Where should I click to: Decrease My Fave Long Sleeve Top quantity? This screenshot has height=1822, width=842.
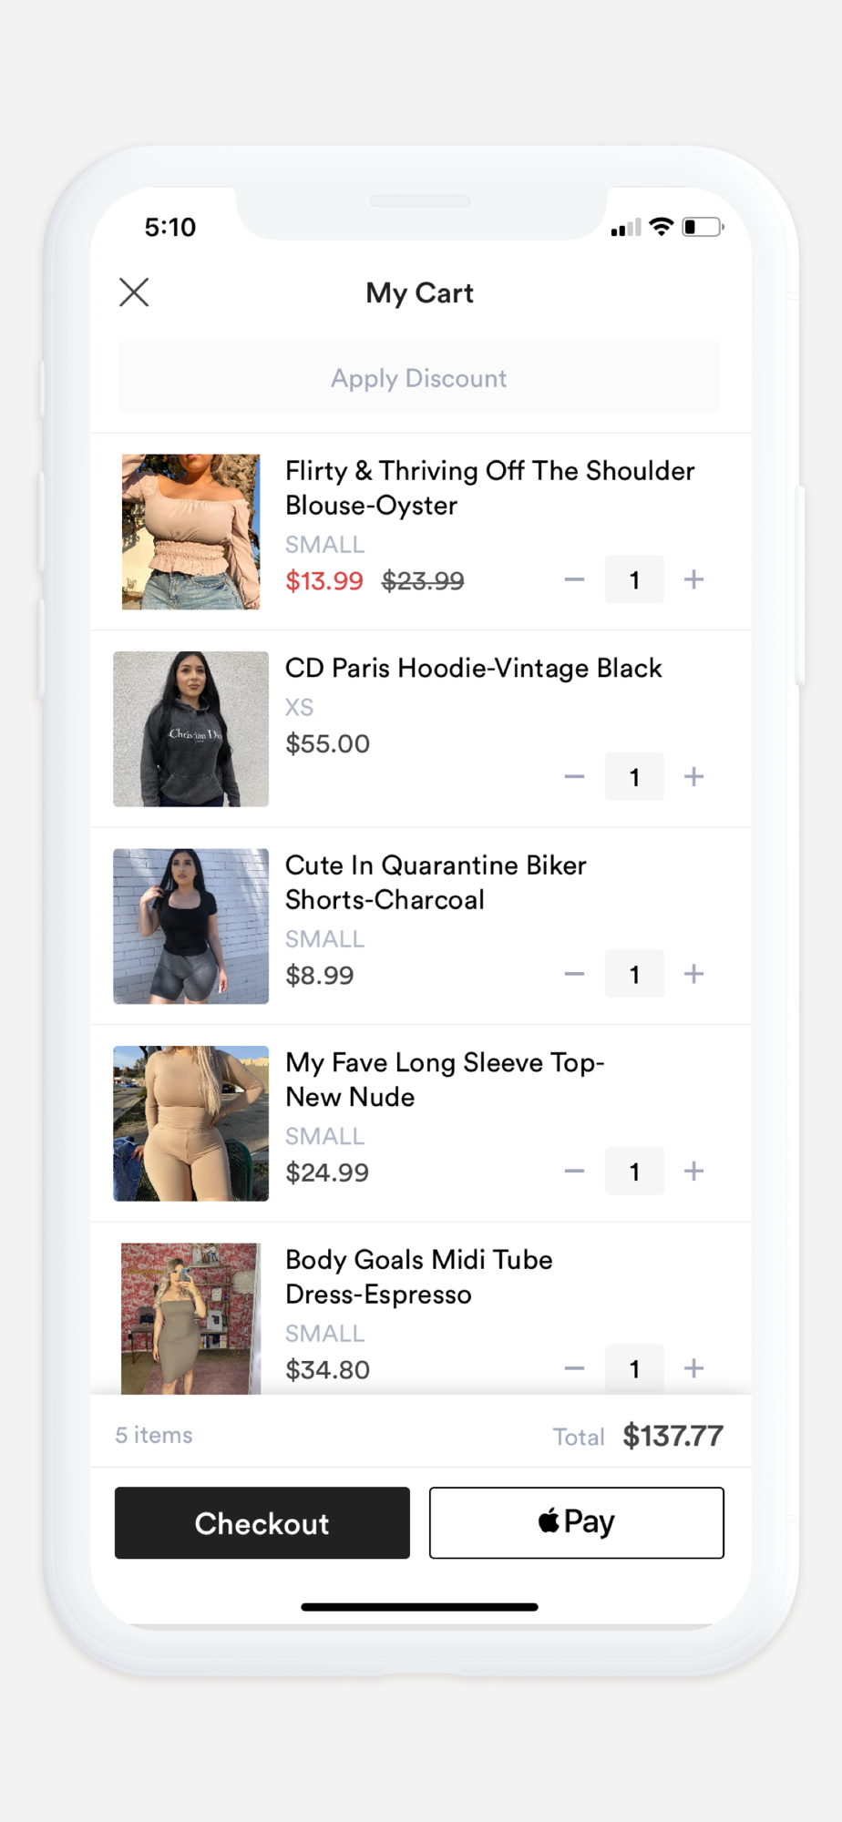[x=574, y=1172]
